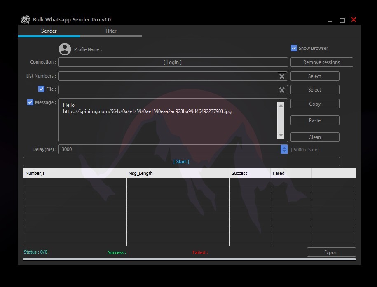Click the pinimg.com URL in the message
Viewport: 377px width, 287px height.
point(147,111)
